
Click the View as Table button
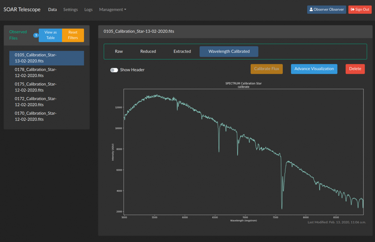(51, 35)
